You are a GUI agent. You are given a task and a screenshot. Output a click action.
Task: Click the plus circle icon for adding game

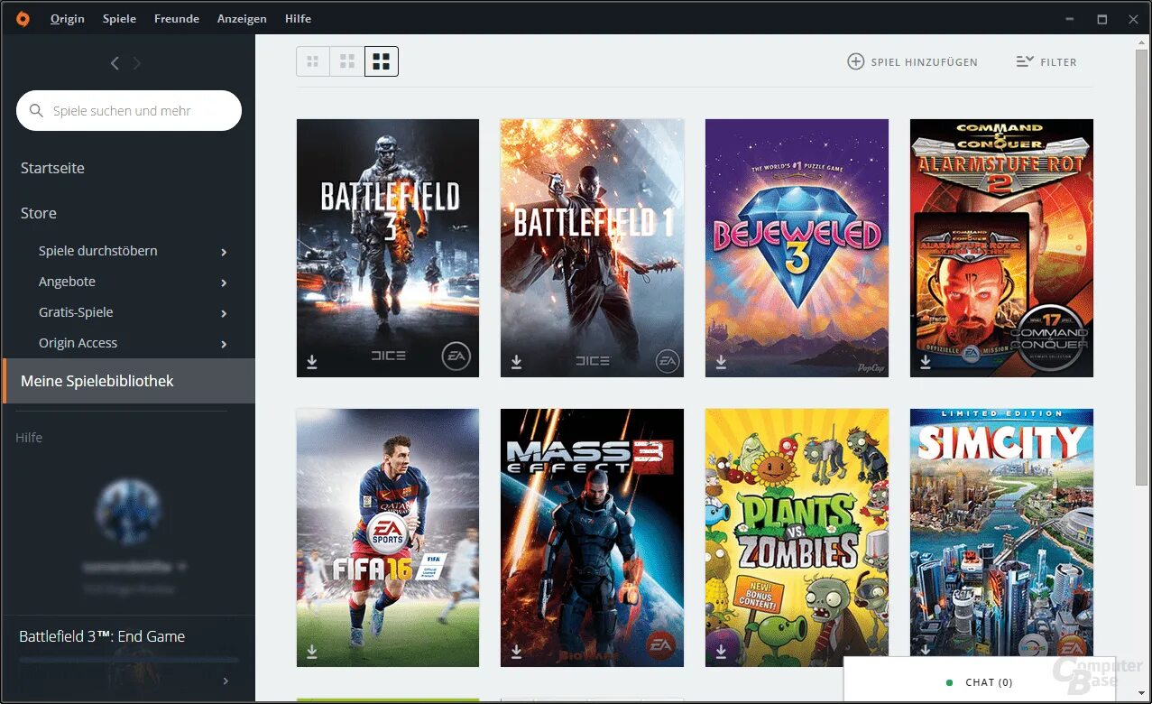[855, 61]
